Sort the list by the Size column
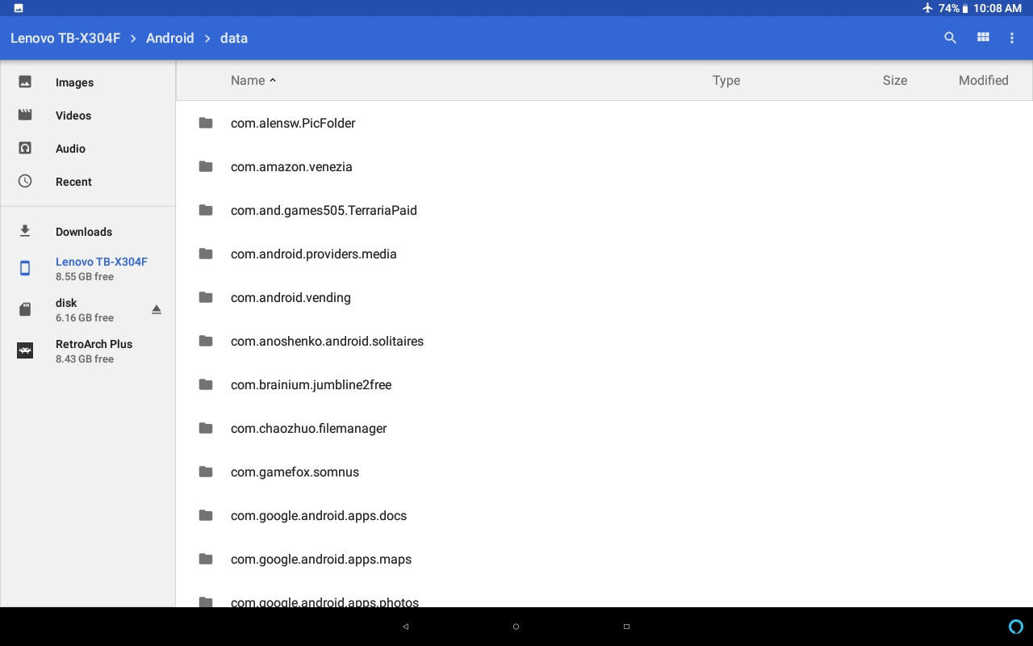The image size is (1033, 646). point(895,80)
